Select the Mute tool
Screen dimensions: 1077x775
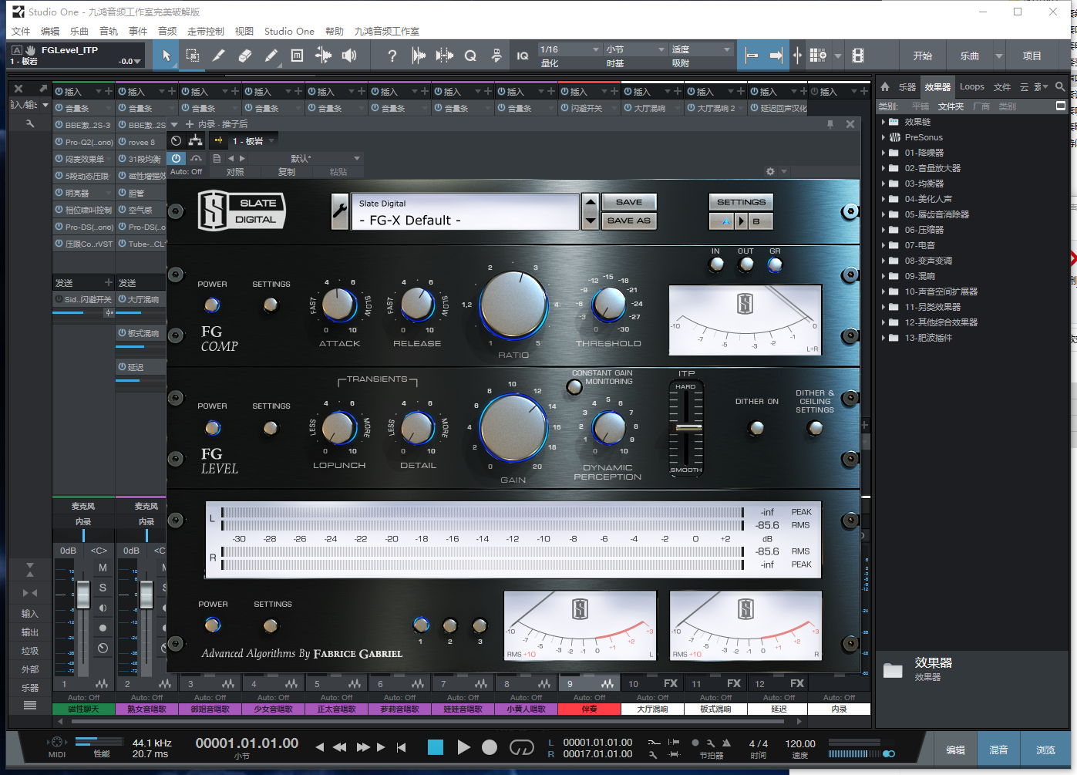tap(298, 56)
